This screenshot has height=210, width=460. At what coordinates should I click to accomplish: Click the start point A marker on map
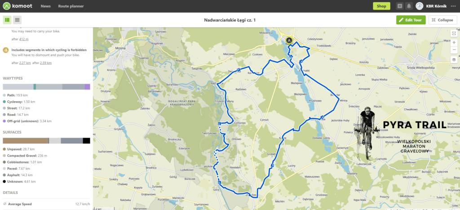click(289, 40)
